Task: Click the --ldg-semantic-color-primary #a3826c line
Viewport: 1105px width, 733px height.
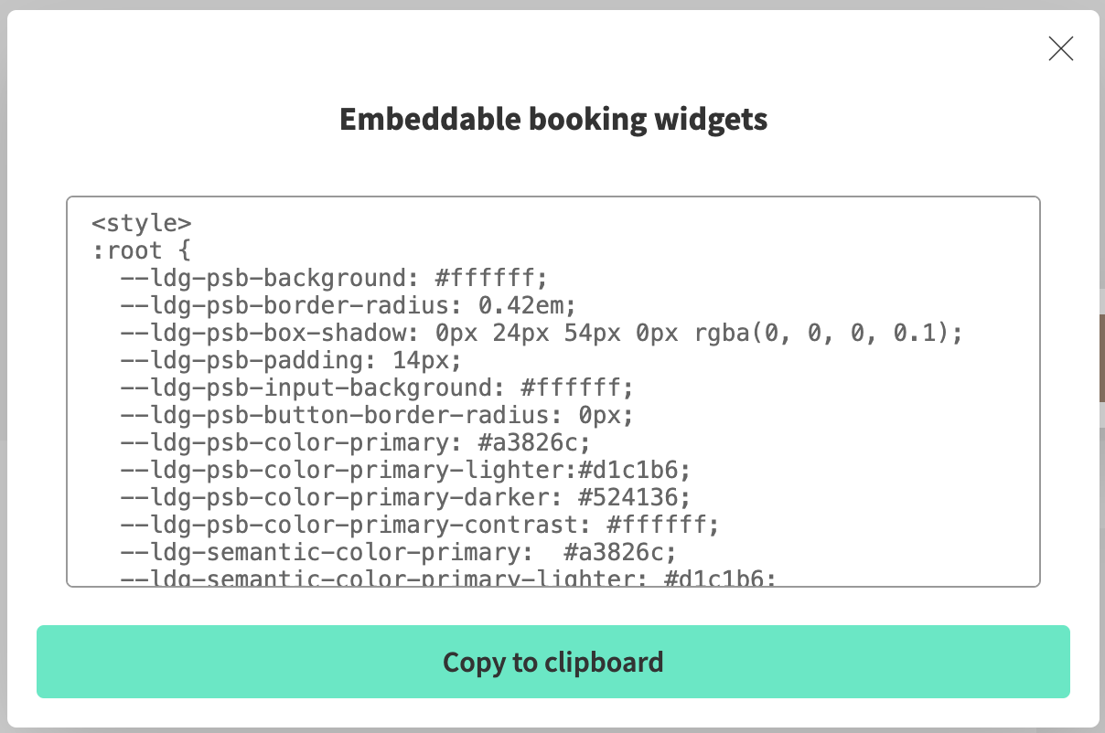Action: pyautogui.click(x=398, y=552)
